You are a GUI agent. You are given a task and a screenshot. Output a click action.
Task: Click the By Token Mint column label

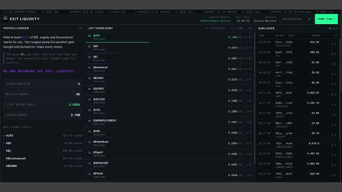click(x=215, y=28)
